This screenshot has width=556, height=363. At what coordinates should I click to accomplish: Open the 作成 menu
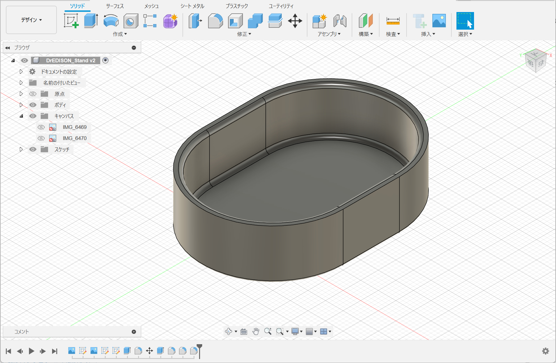click(x=120, y=34)
